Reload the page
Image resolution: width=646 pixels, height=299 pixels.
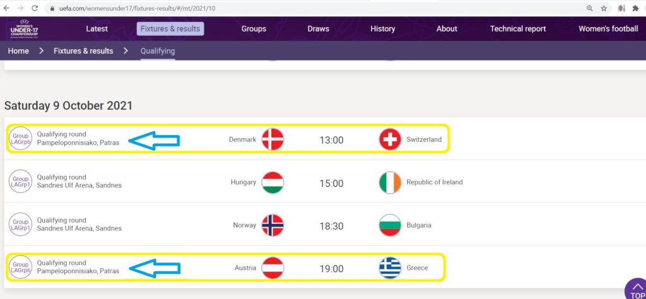(x=35, y=8)
